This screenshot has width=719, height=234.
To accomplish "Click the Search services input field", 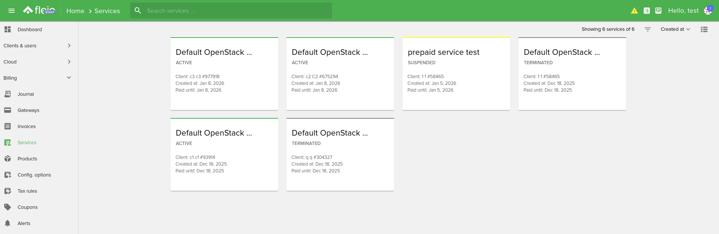I will pos(237,11).
